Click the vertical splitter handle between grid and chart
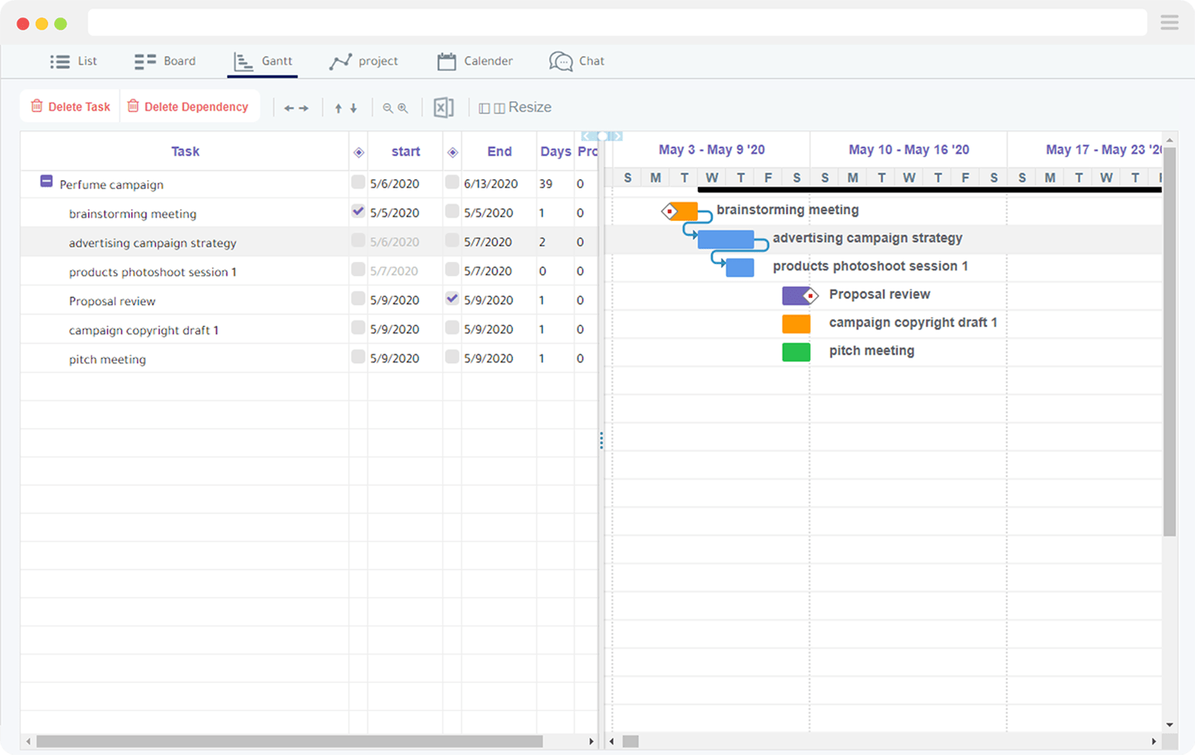Image resolution: width=1195 pixels, height=755 pixels. [602, 441]
